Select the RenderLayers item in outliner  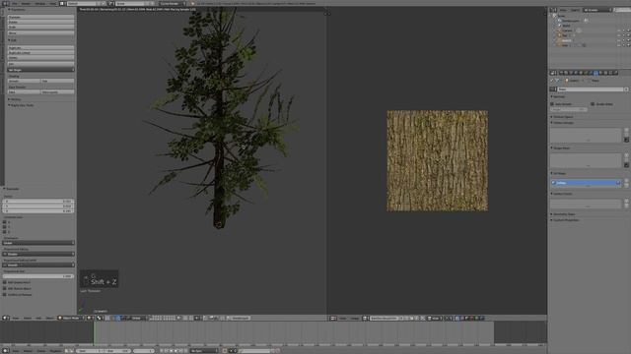[x=571, y=21]
